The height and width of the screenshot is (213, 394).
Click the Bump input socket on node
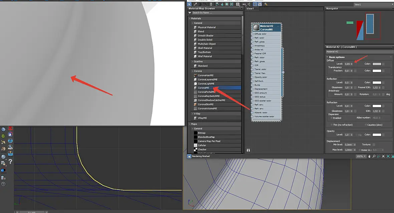[x=252, y=85]
